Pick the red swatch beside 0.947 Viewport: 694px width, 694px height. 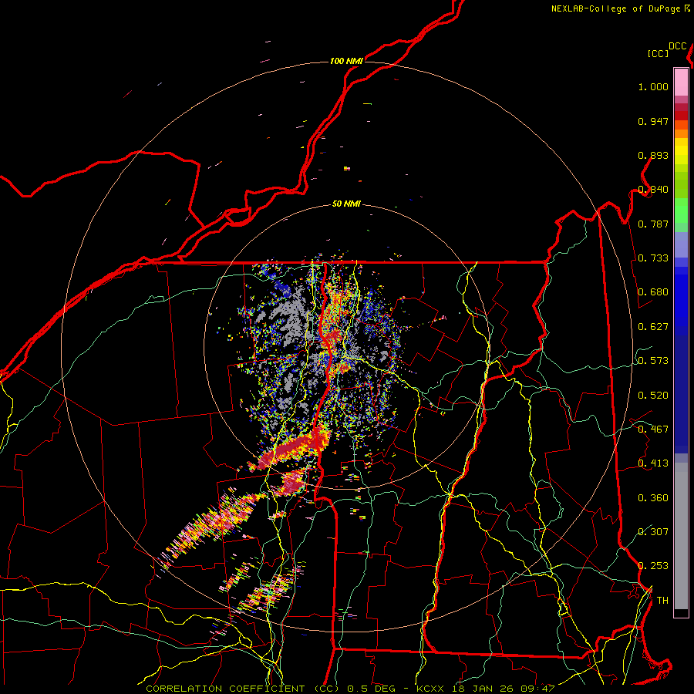point(681,116)
